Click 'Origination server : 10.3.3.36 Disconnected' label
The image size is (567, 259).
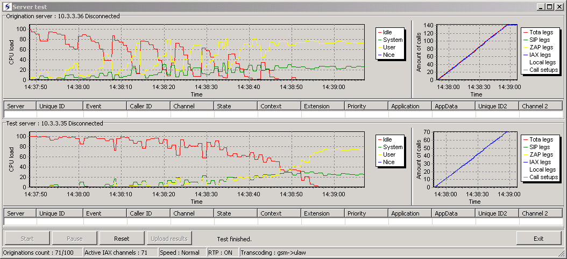[63, 16]
